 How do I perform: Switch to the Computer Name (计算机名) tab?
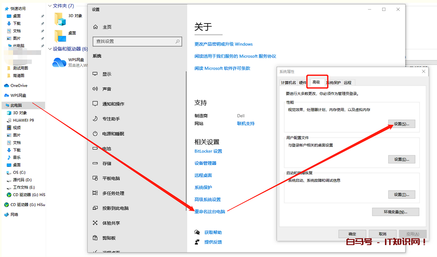click(x=288, y=83)
